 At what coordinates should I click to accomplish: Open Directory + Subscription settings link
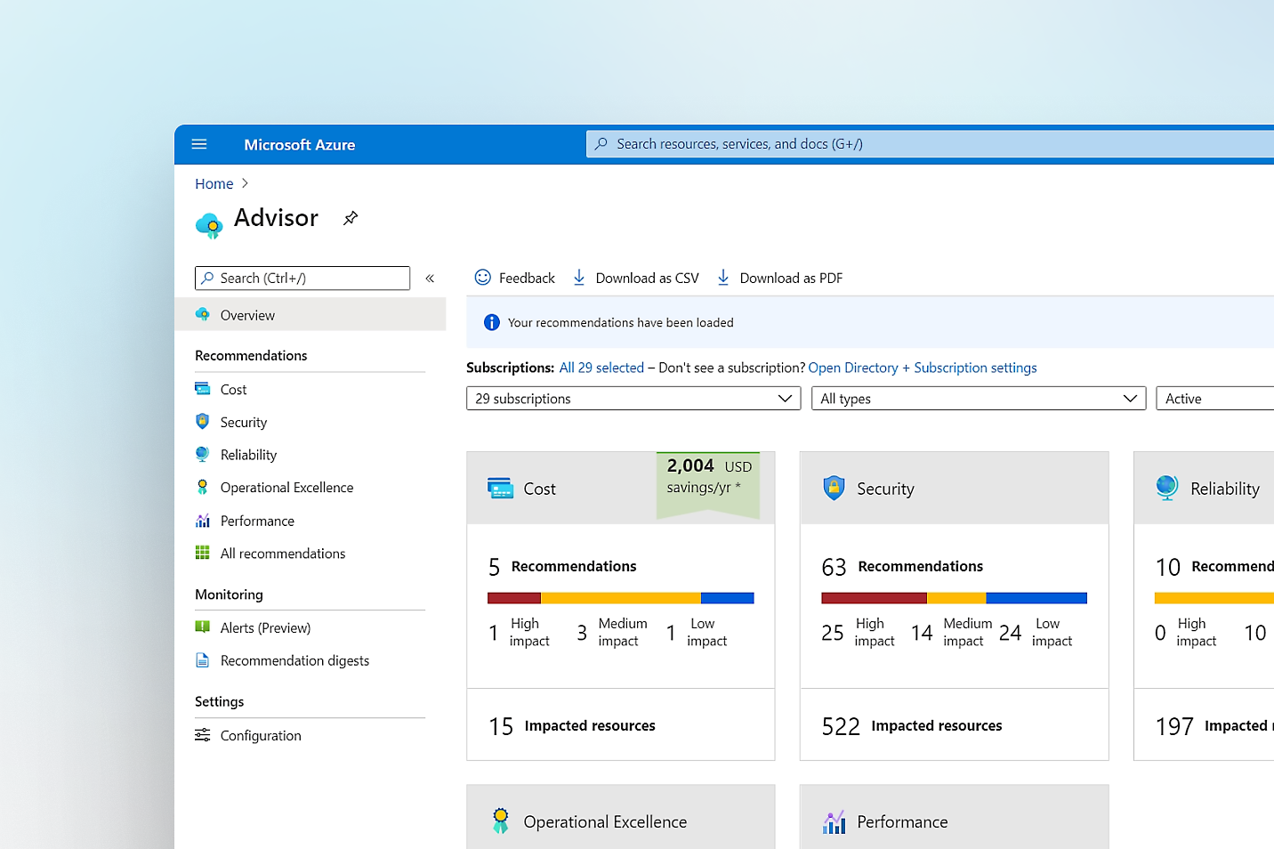coord(922,368)
